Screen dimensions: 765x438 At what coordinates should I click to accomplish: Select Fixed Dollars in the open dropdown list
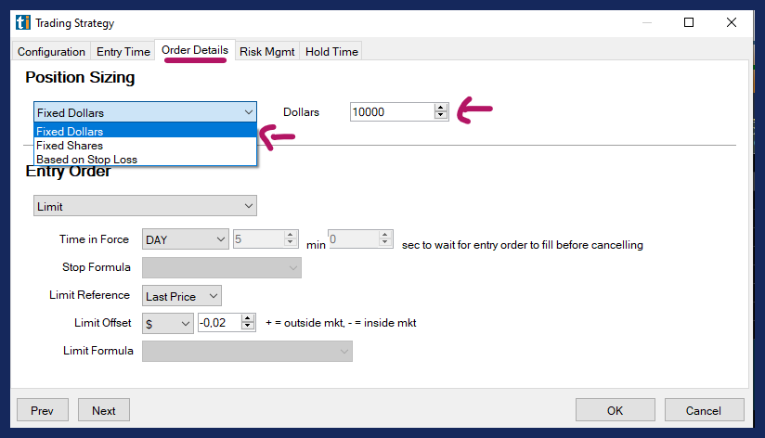click(x=70, y=132)
